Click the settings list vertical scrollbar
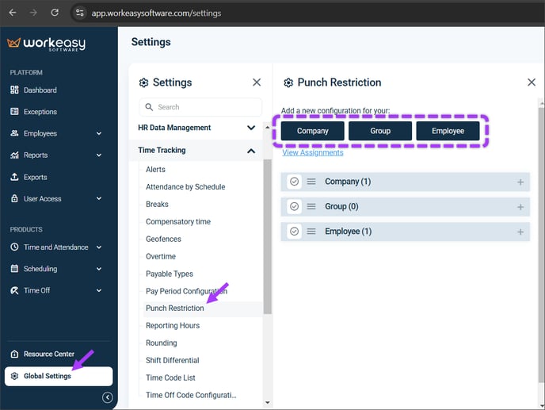545x410 pixels. (x=267, y=236)
